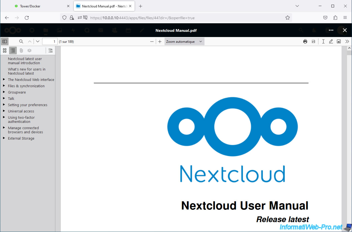Open the Zoom automatique dropdown
This screenshot has height=232, width=352.
click(x=184, y=41)
